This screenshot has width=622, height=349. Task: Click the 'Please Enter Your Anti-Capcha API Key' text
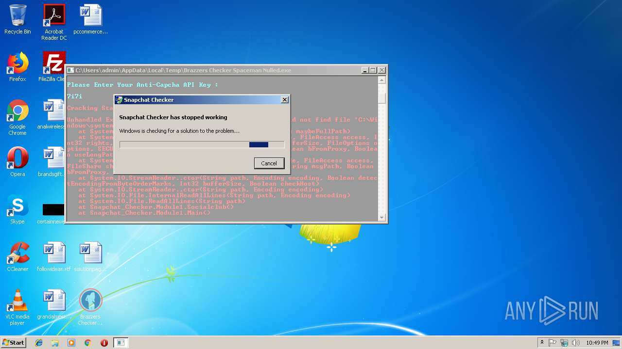click(x=142, y=85)
